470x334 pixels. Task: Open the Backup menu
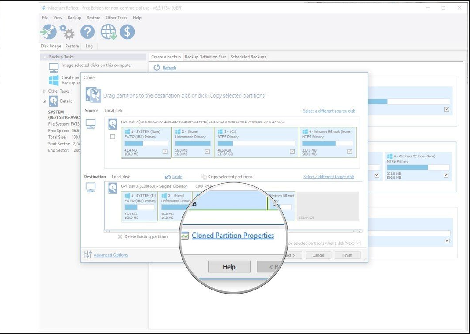[x=74, y=18]
